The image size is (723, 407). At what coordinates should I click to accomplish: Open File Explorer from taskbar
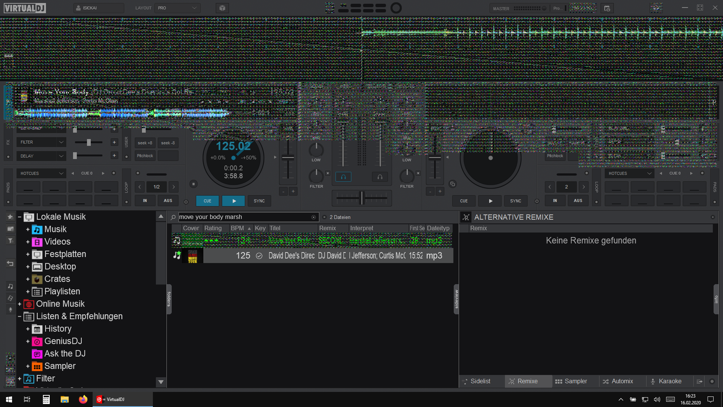(64, 399)
